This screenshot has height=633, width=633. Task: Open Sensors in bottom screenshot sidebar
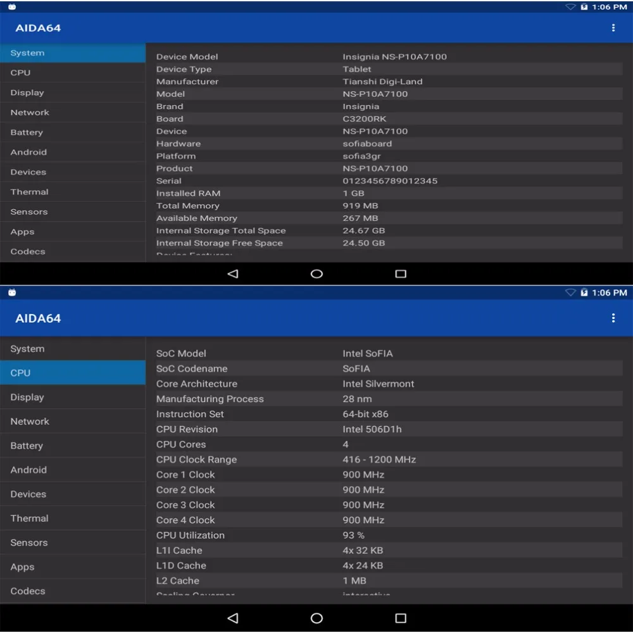73,542
